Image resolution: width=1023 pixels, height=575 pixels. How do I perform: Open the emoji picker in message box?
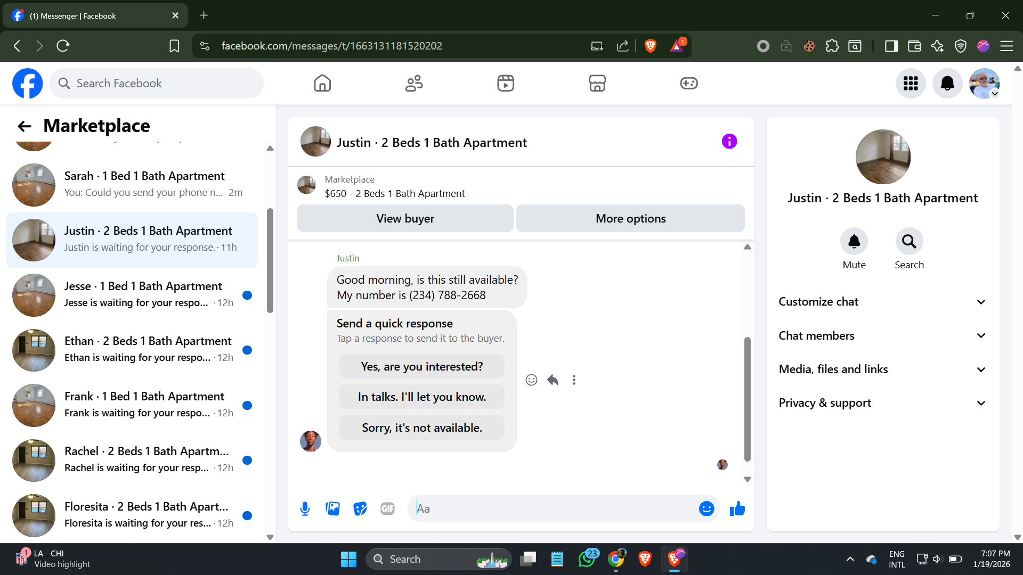click(x=706, y=508)
